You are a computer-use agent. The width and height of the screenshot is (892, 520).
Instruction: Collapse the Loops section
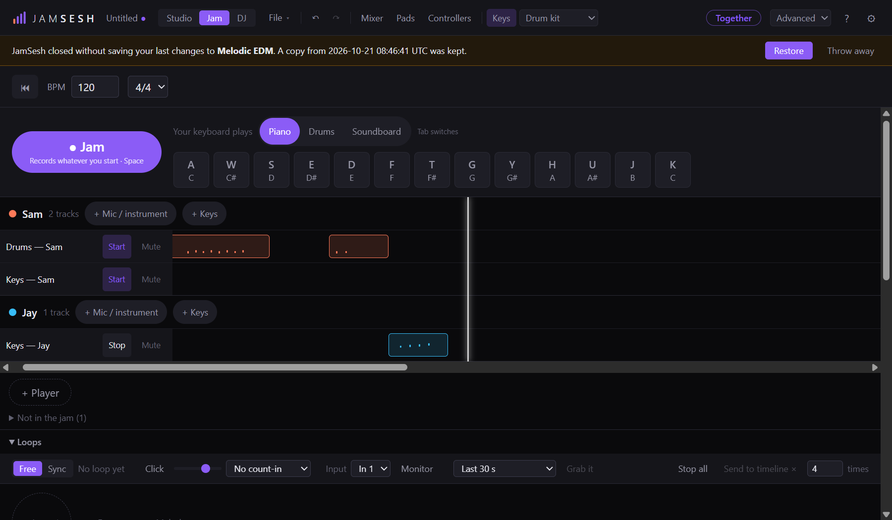click(25, 442)
